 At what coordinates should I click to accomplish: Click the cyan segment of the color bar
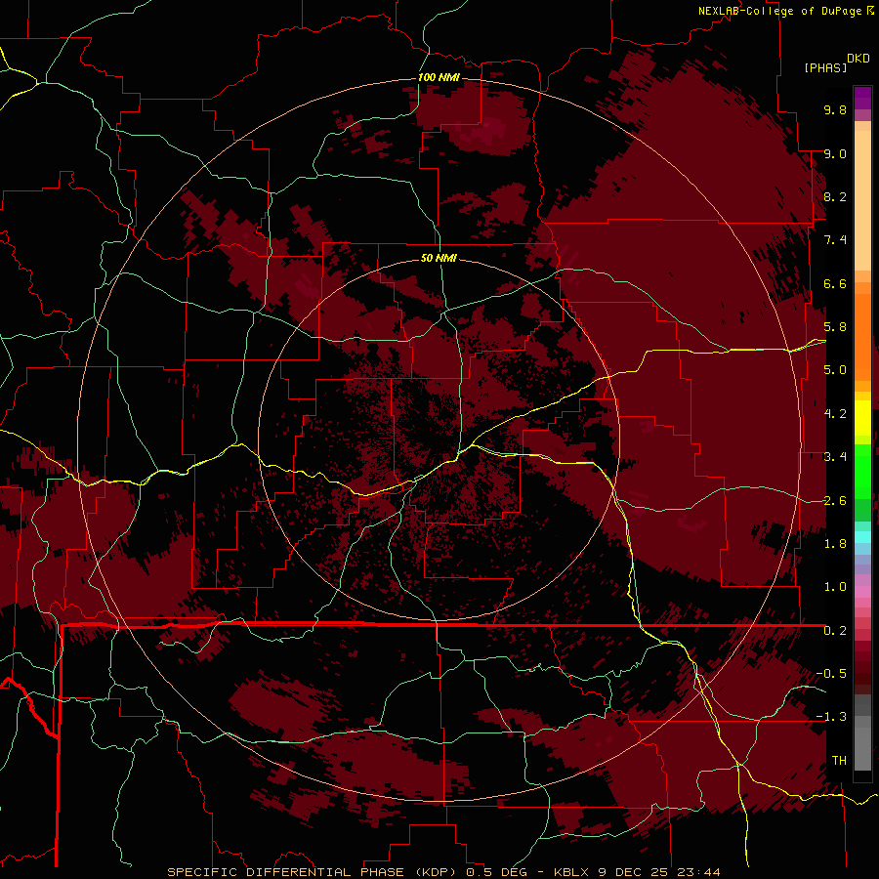pyautogui.click(x=862, y=536)
